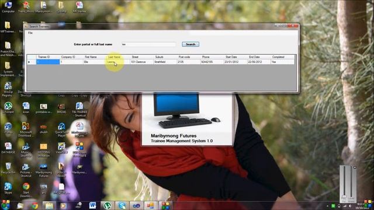
Task: Open the kiran document icon
Action: (x=26, y=107)
